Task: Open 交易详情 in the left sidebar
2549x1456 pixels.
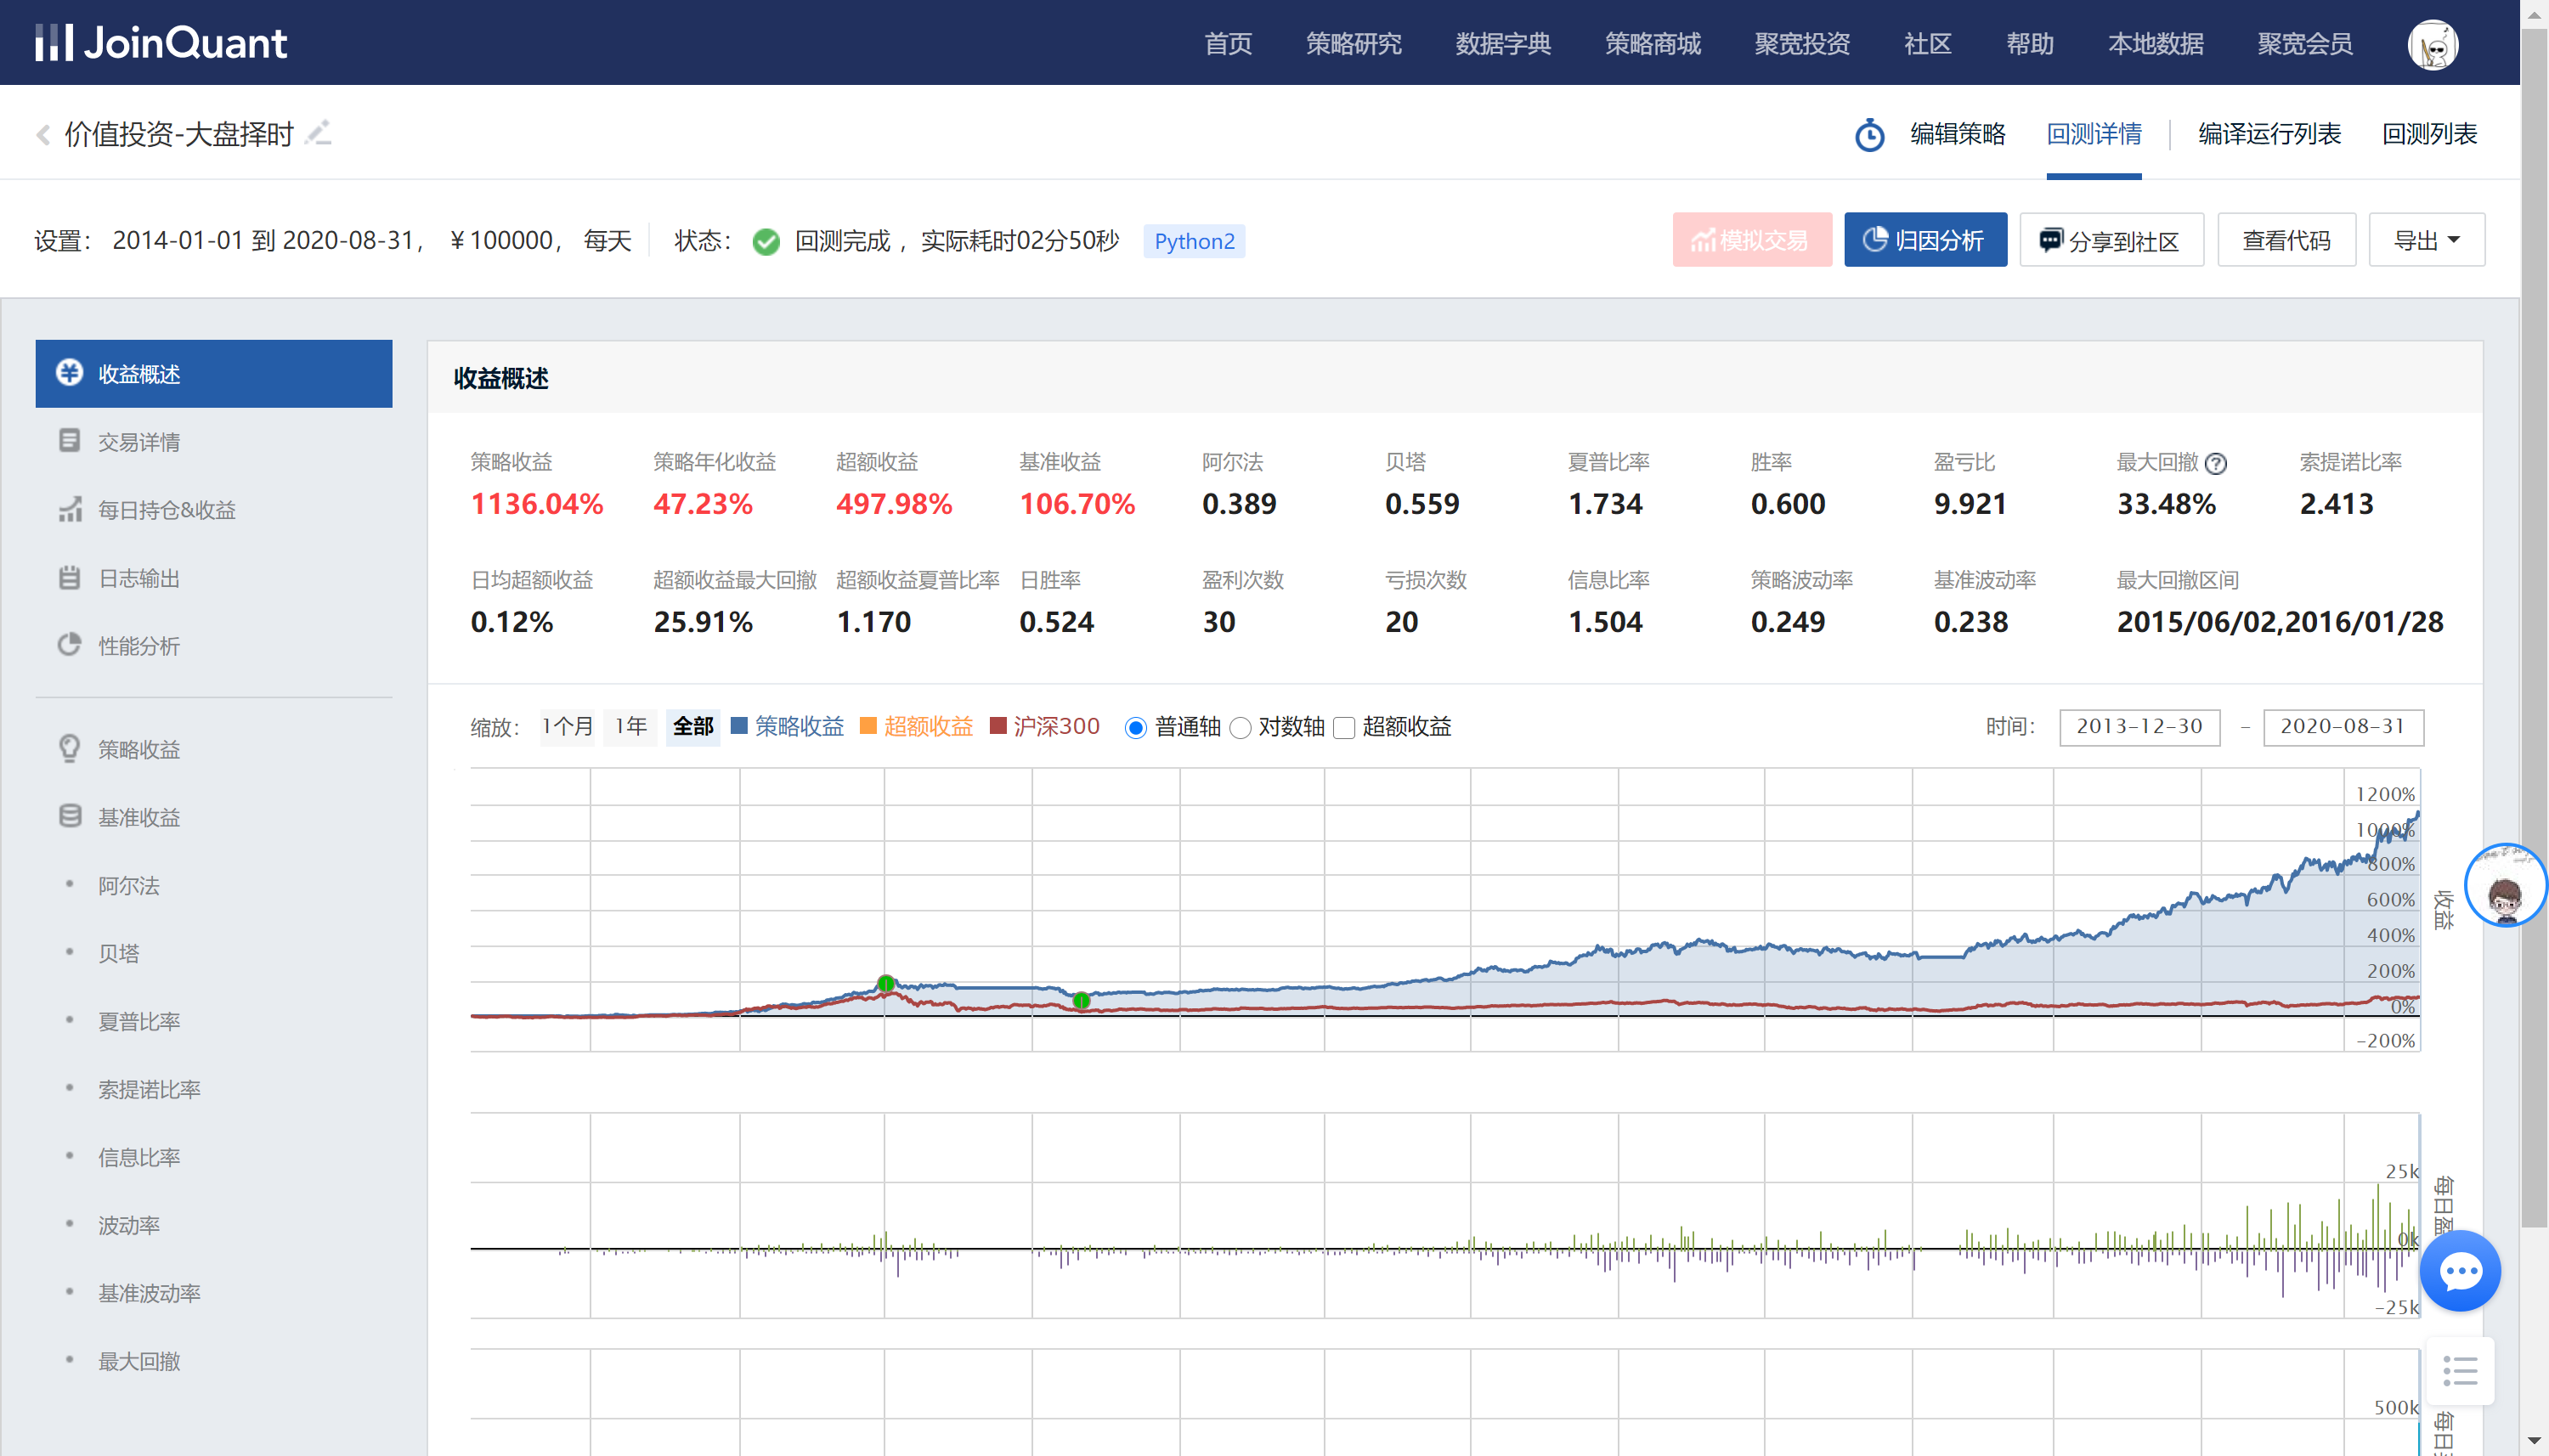Action: point(139,442)
